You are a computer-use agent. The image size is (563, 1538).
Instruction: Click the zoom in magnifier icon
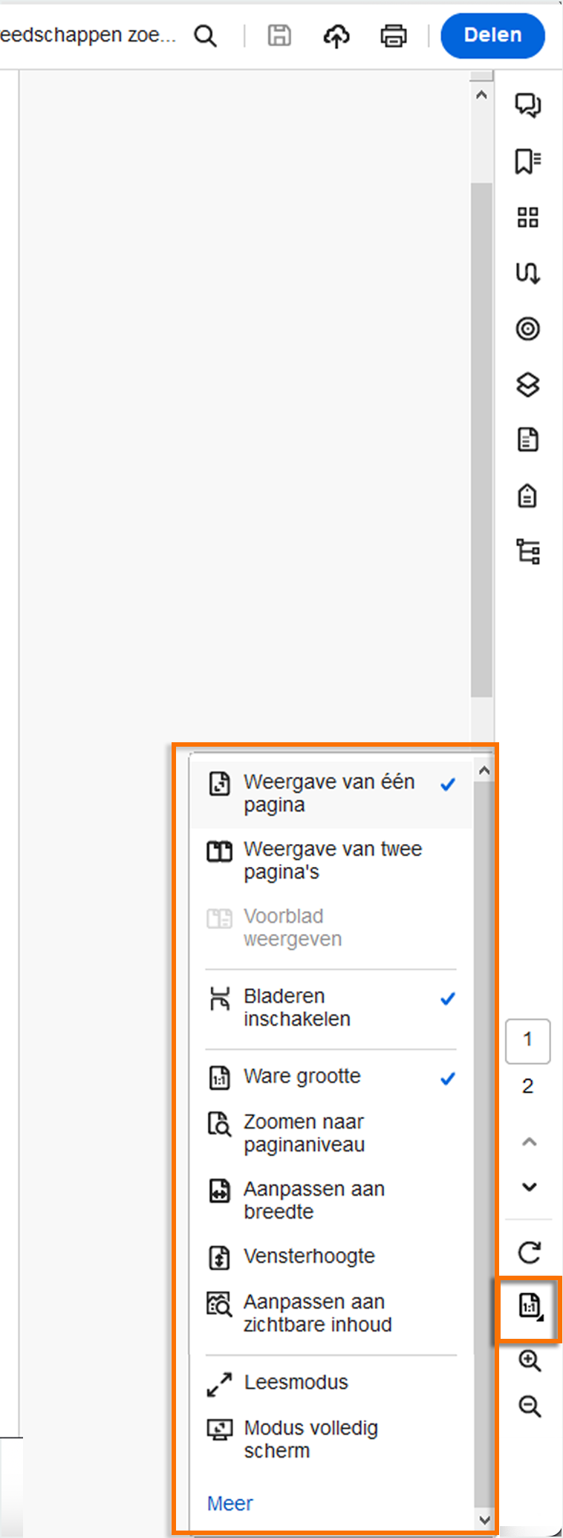click(x=529, y=1360)
